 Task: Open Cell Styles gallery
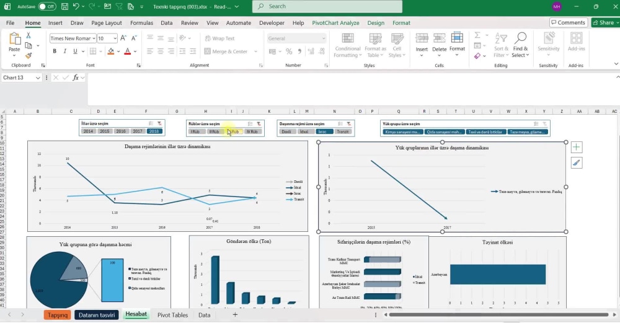coord(397,45)
